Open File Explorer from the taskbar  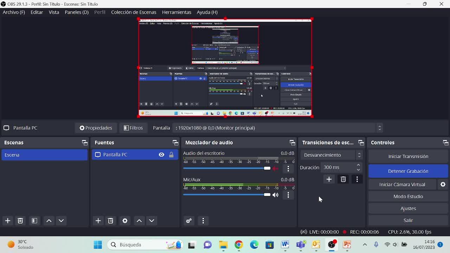223,245
